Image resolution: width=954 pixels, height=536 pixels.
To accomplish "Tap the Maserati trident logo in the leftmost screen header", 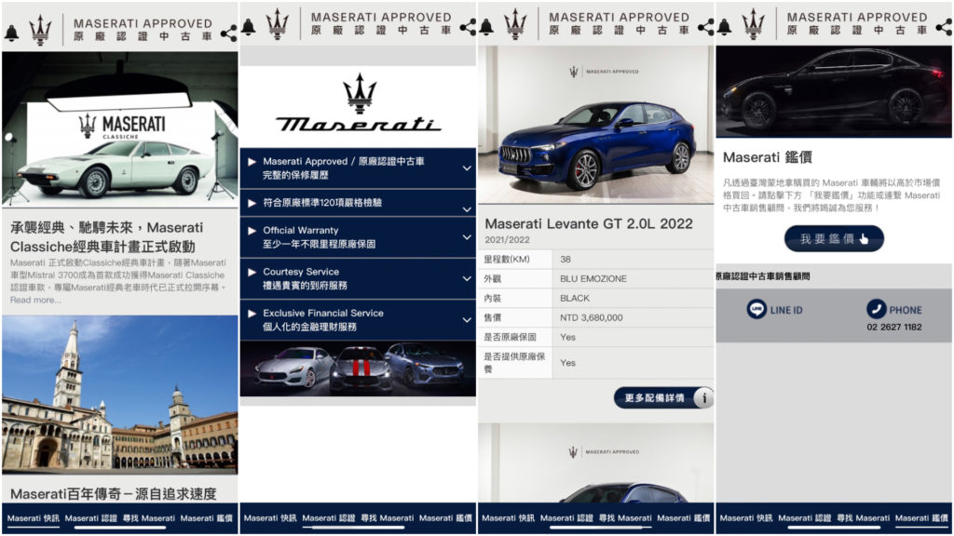I will pos(40,31).
